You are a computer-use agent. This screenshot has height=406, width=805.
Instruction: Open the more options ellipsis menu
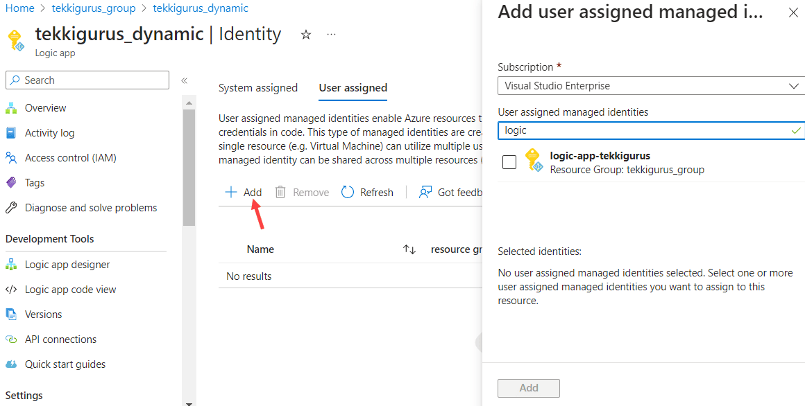click(x=331, y=35)
